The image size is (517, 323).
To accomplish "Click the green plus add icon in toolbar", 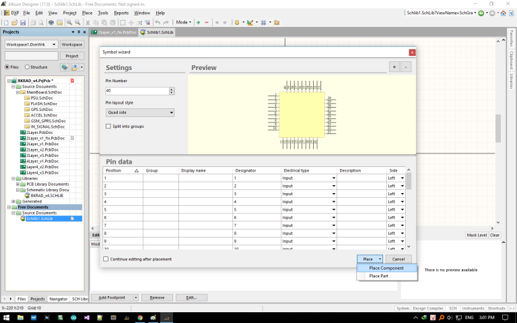I will tap(198, 22).
